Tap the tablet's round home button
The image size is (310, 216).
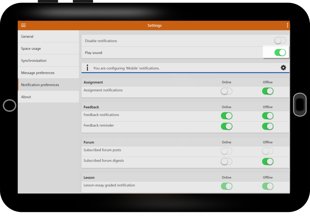click(x=9, y=105)
